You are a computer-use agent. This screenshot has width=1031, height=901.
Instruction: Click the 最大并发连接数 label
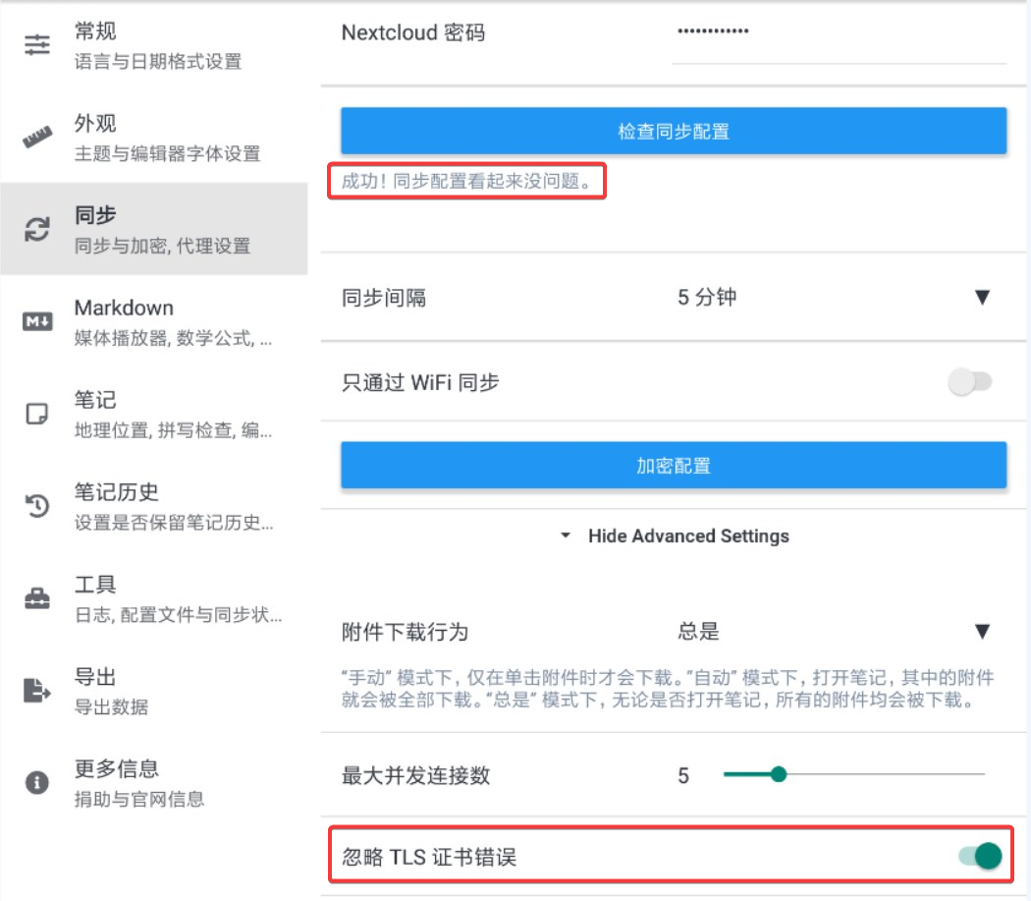click(415, 775)
